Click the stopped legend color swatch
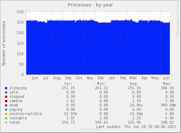 [x=6, y=97]
